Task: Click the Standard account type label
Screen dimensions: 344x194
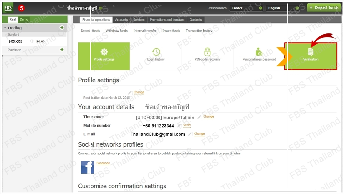Action: tap(13, 35)
